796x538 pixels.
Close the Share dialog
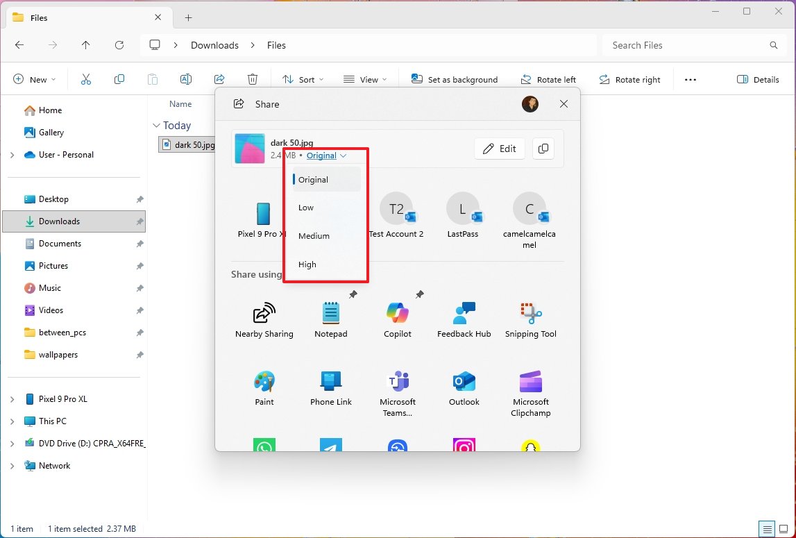coord(564,103)
